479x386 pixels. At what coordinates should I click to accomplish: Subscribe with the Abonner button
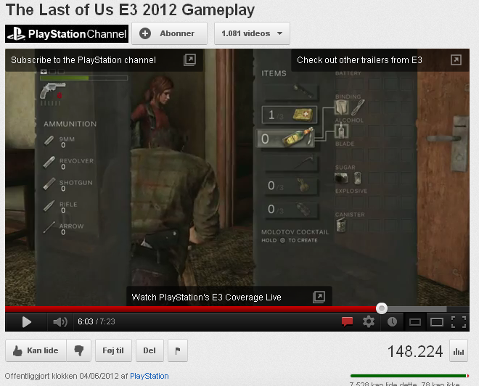(170, 33)
